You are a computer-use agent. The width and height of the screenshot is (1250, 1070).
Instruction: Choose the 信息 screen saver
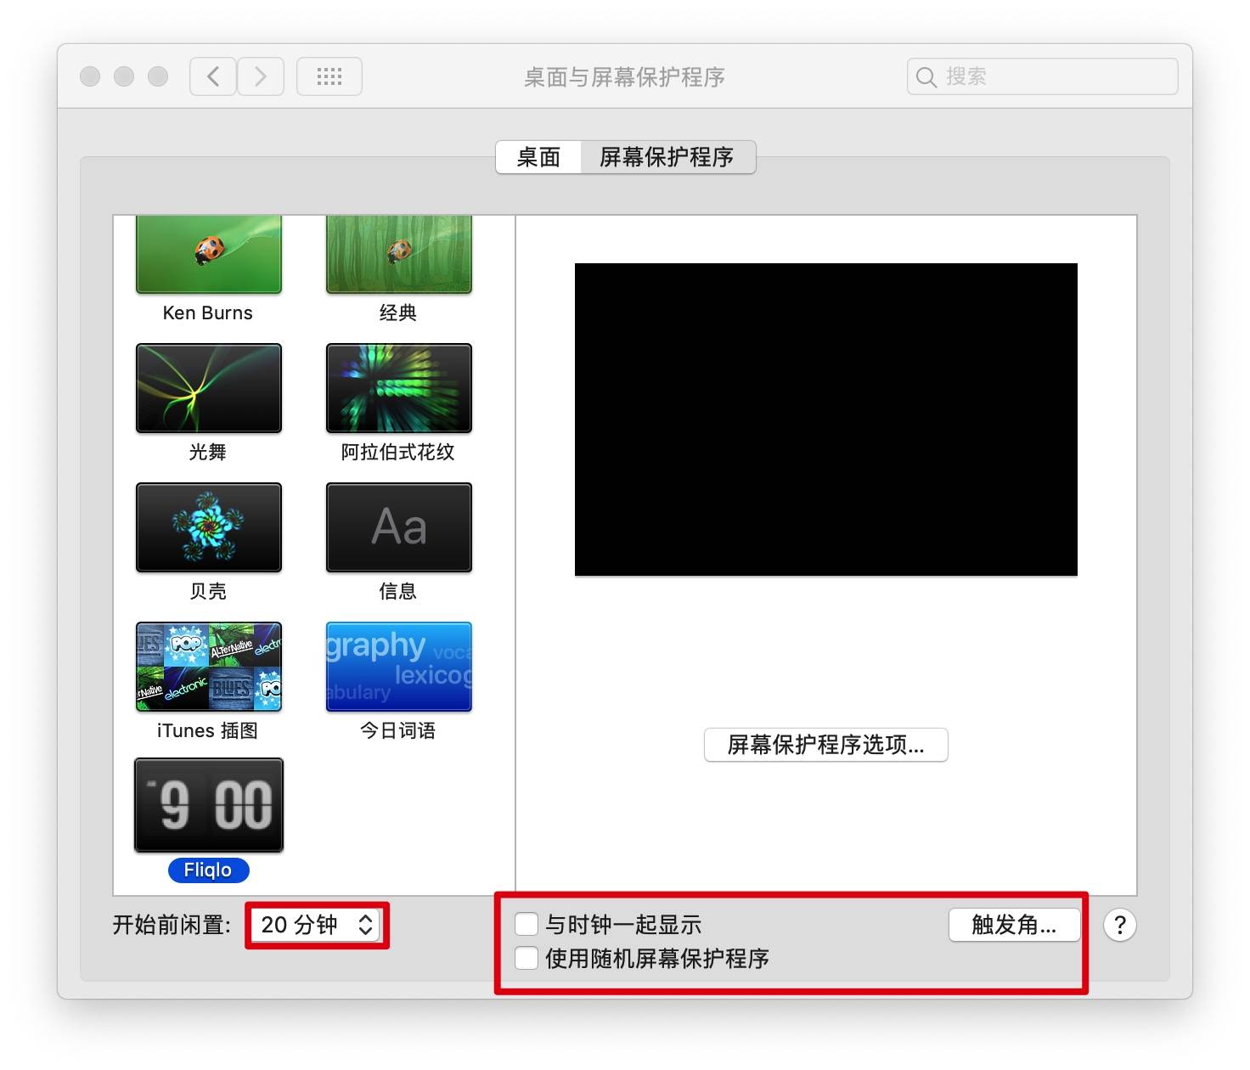point(398,527)
